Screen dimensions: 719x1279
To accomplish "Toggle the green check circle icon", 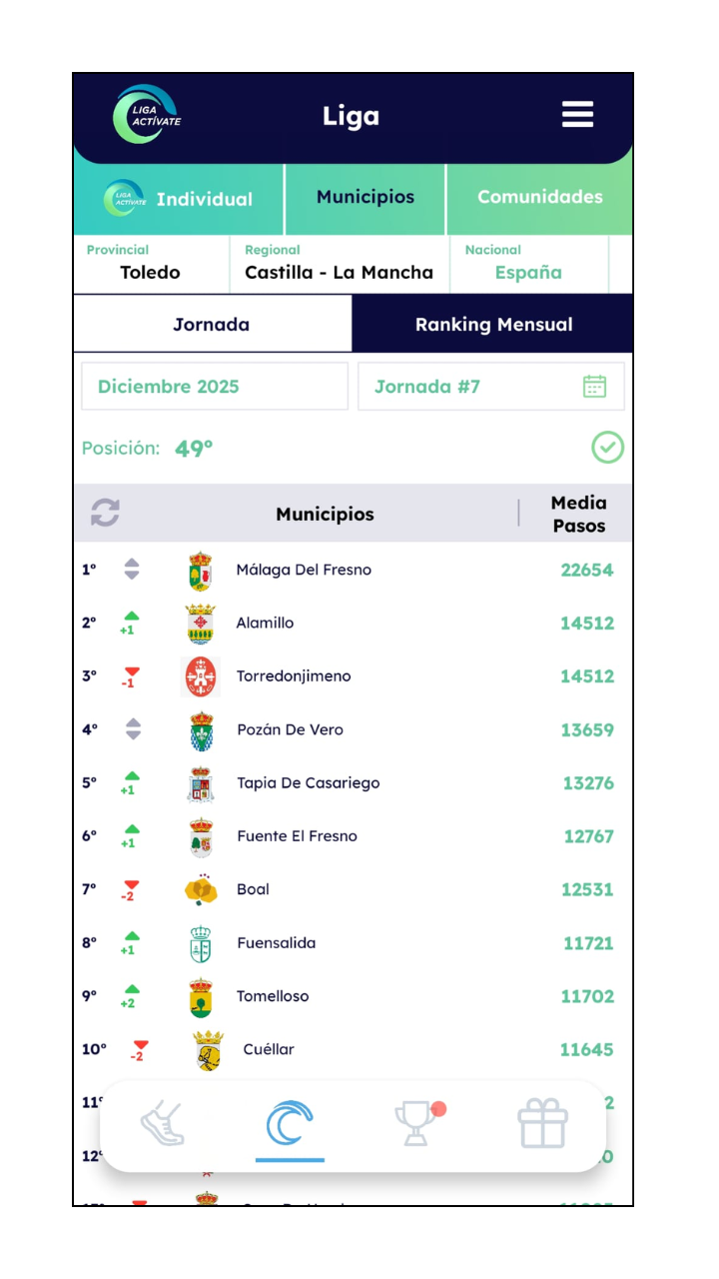I will coord(607,448).
